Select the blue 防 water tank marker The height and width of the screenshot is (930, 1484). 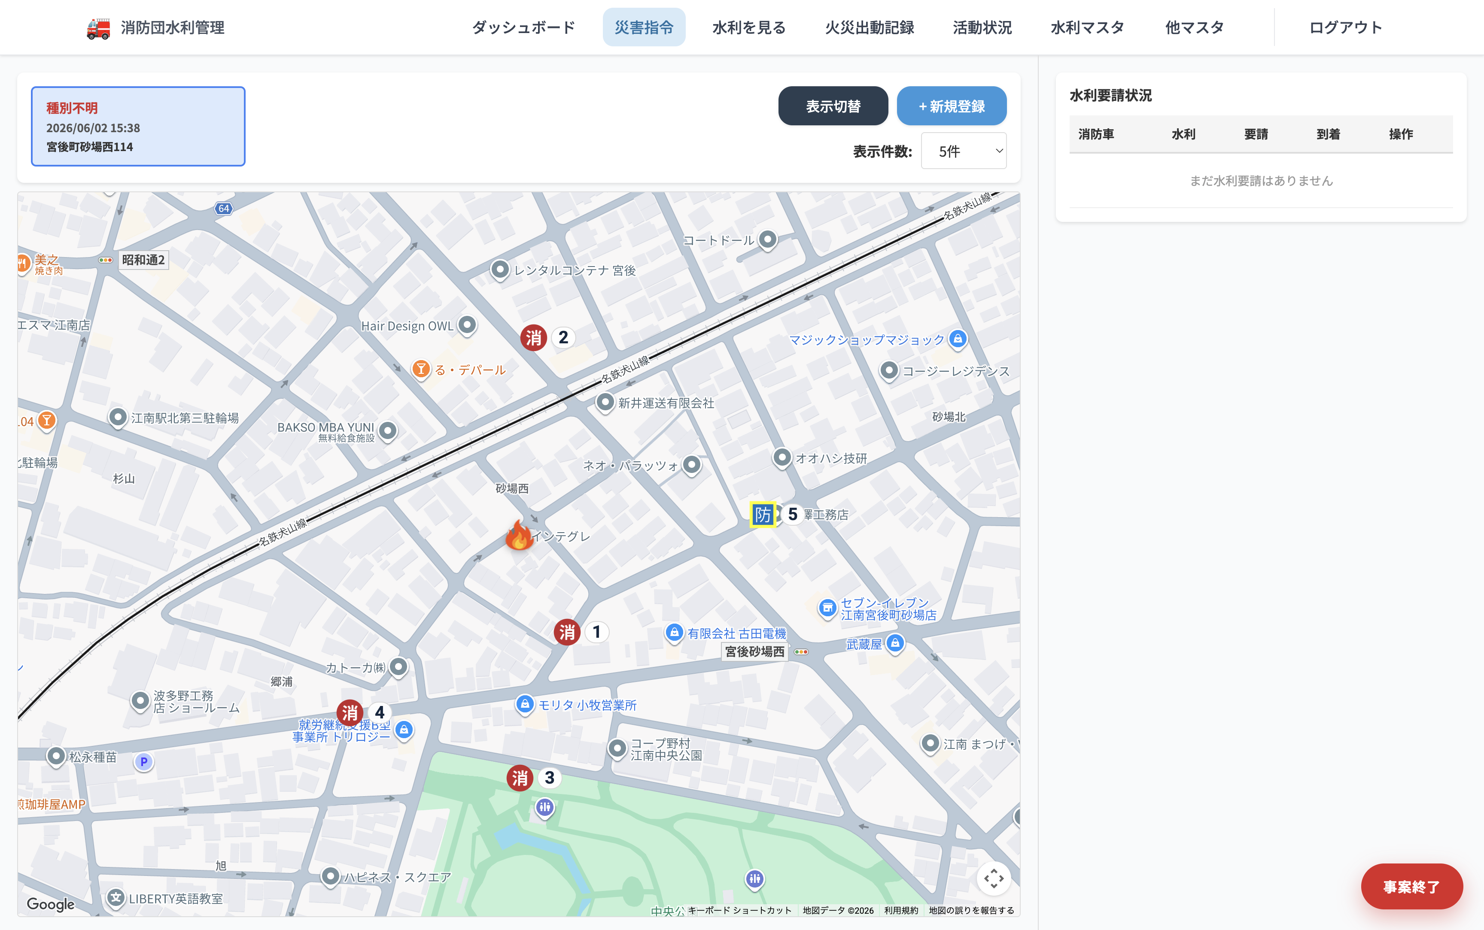point(763,514)
